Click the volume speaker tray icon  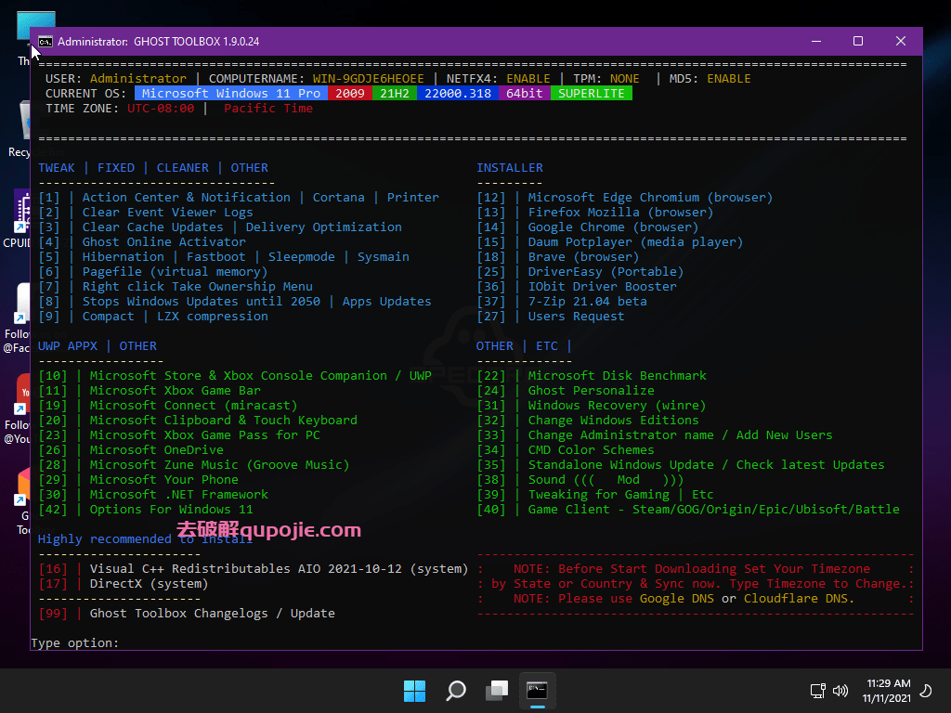[840, 691]
